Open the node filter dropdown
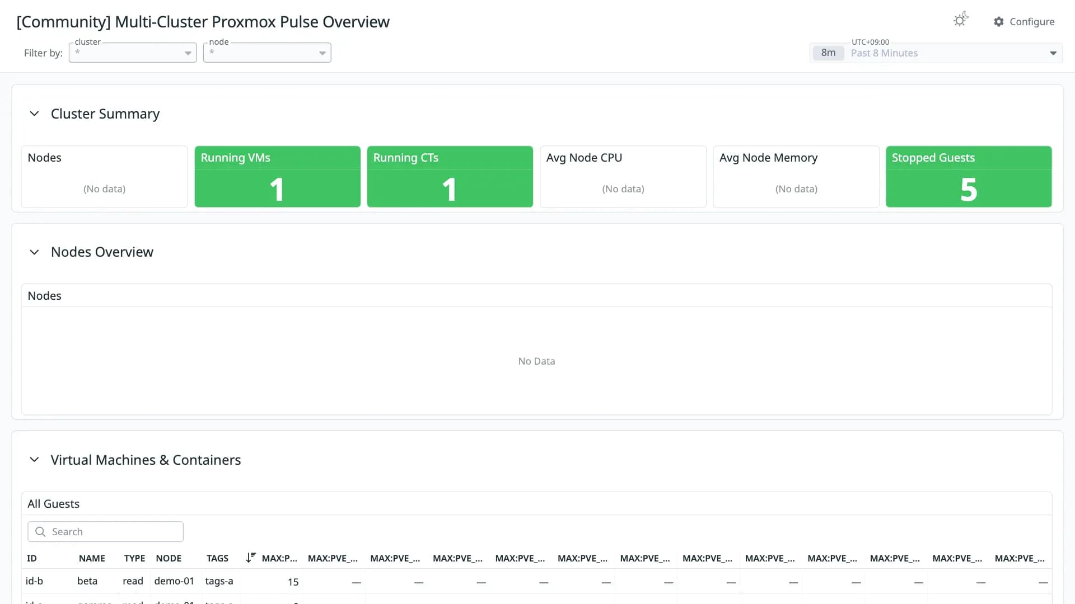The height and width of the screenshot is (604, 1075). 267,53
